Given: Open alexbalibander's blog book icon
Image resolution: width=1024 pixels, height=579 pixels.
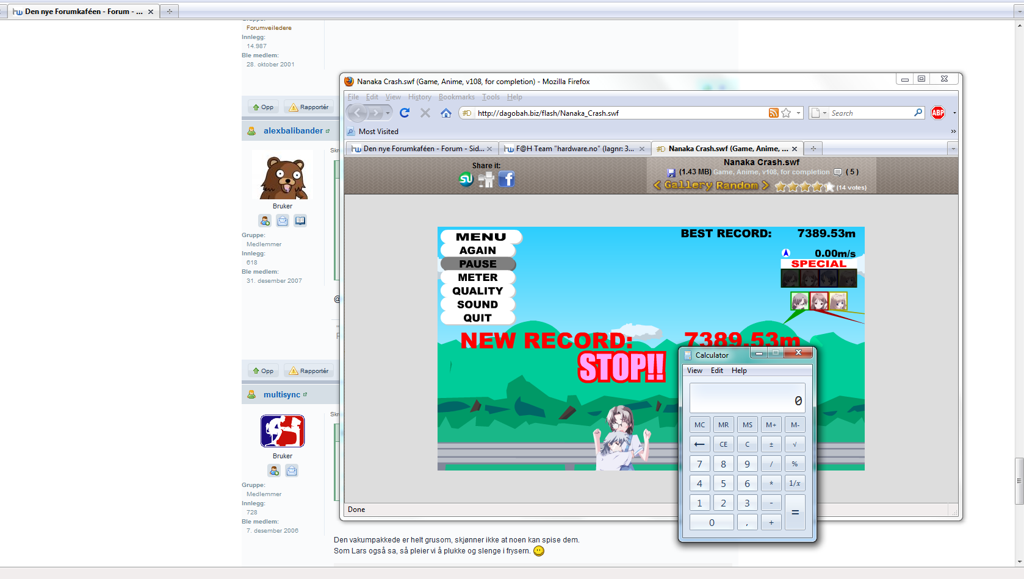Looking at the screenshot, I should [x=300, y=221].
